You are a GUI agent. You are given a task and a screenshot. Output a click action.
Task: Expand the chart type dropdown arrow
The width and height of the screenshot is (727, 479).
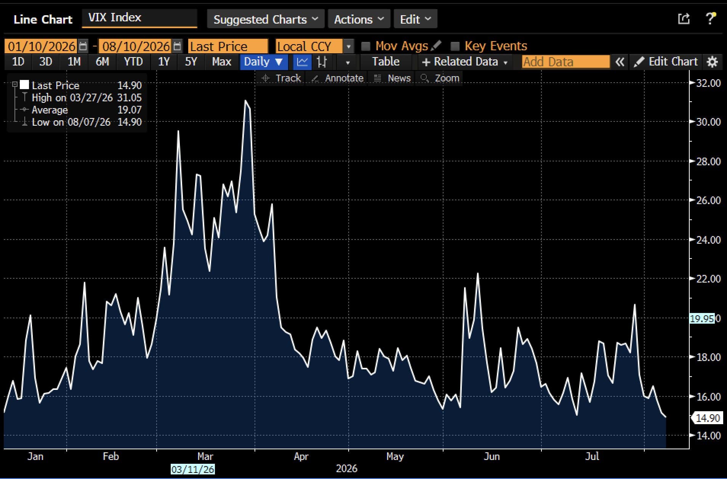[347, 62]
